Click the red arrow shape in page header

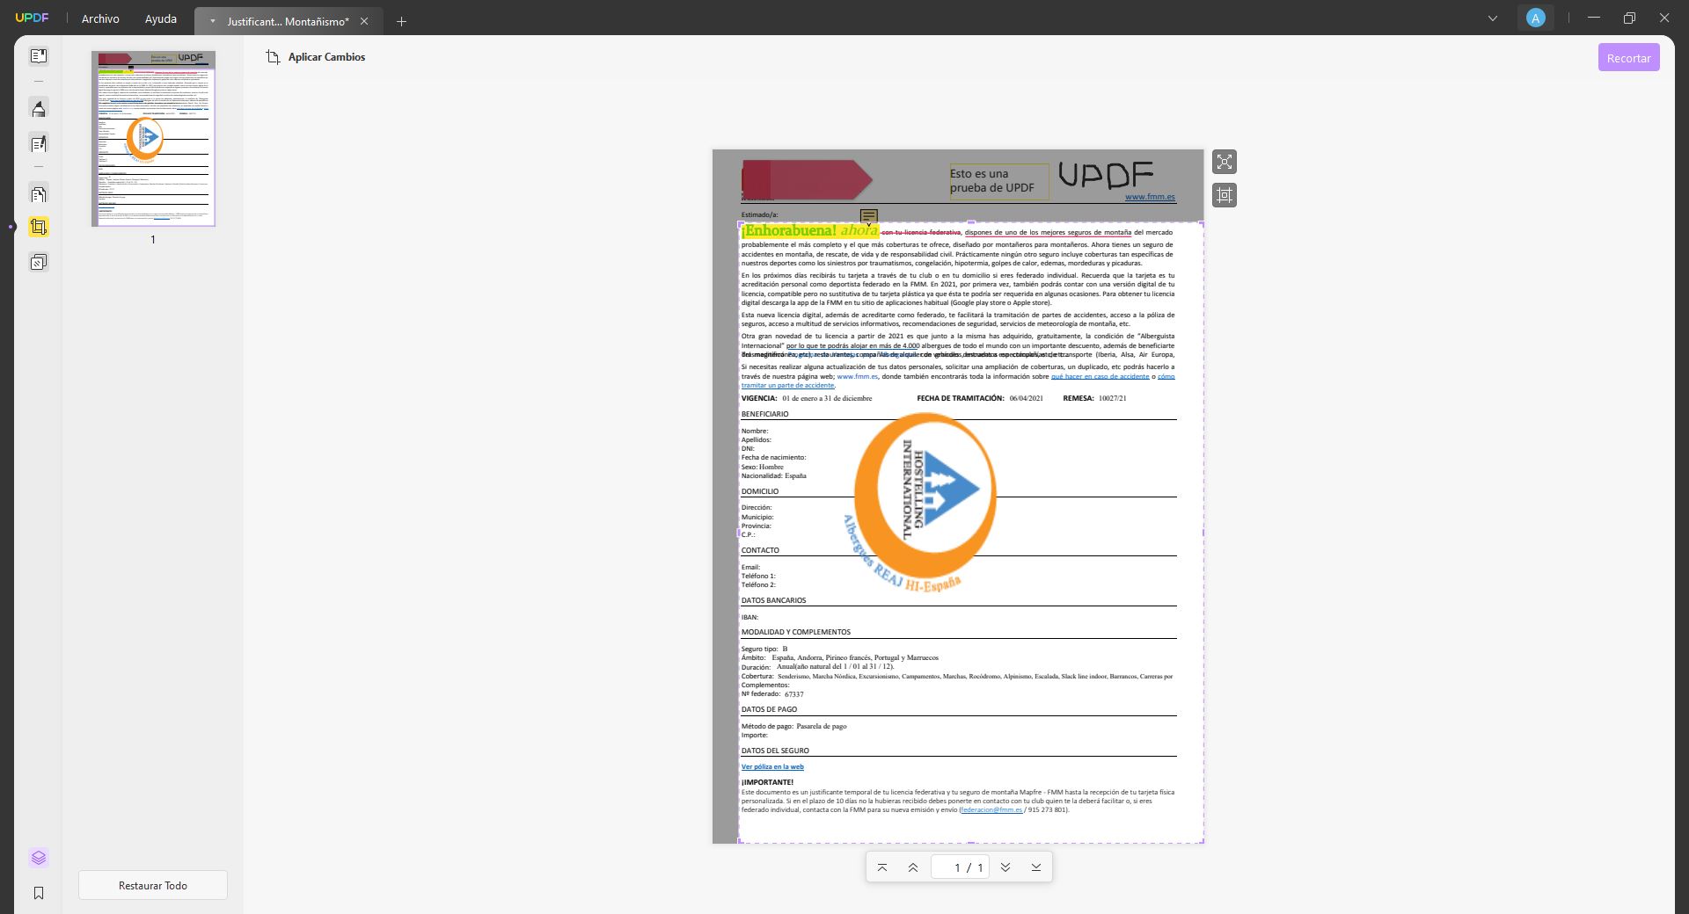click(x=807, y=180)
